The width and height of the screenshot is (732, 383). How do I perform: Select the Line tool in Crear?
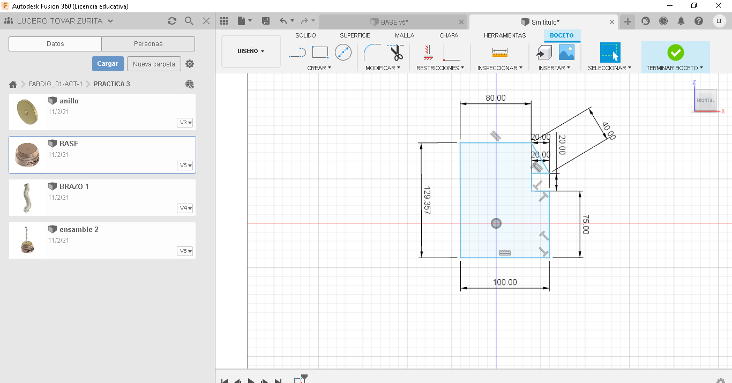pos(297,52)
